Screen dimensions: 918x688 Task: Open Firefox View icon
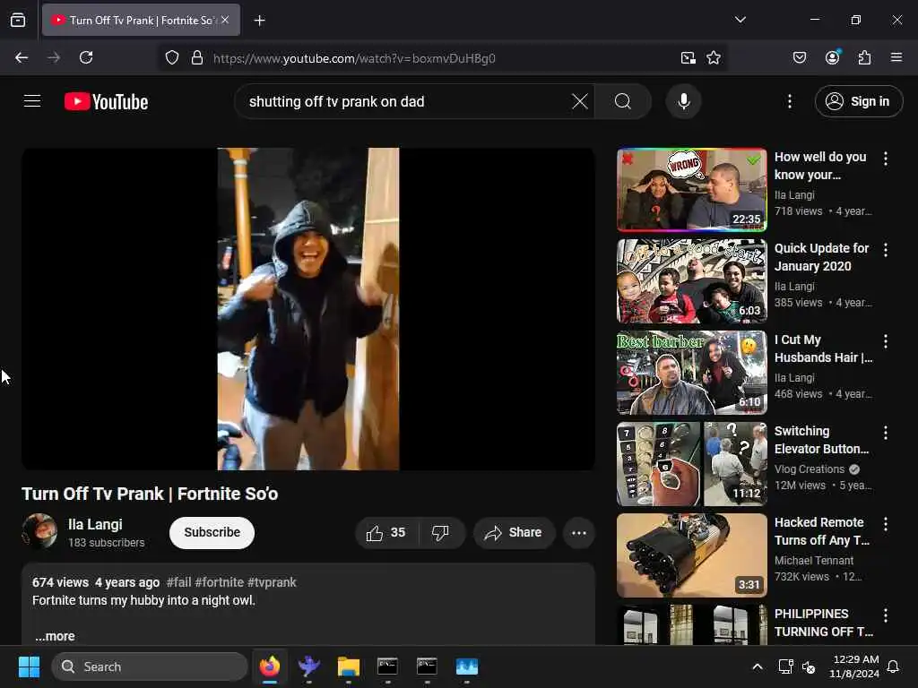(18, 20)
